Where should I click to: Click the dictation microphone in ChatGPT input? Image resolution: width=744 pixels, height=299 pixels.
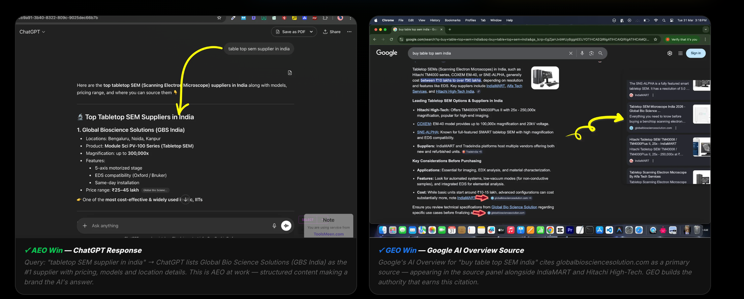(274, 226)
